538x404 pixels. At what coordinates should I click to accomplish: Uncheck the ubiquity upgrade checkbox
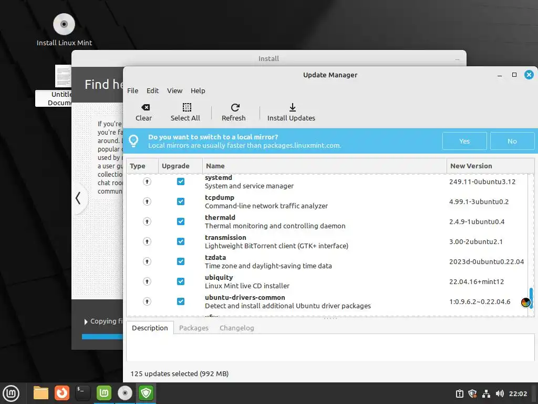(x=181, y=281)
